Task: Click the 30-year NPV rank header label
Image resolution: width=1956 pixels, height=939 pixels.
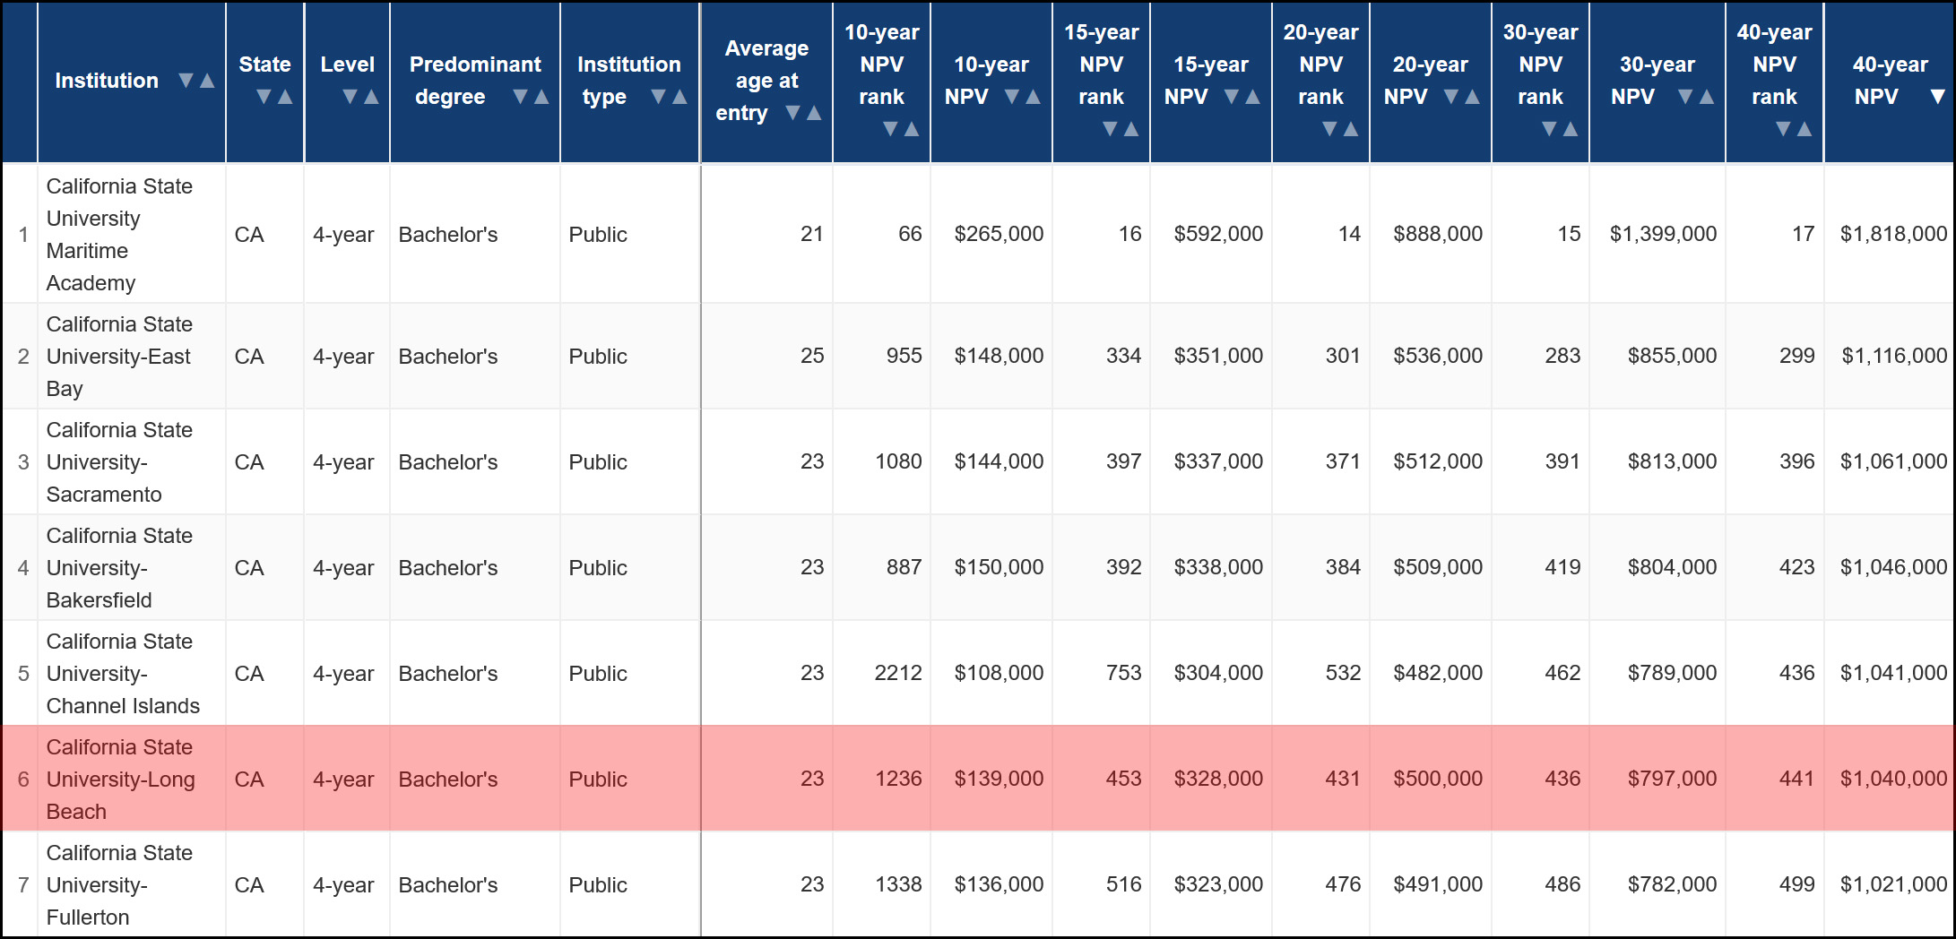Action: point(1540,65)
